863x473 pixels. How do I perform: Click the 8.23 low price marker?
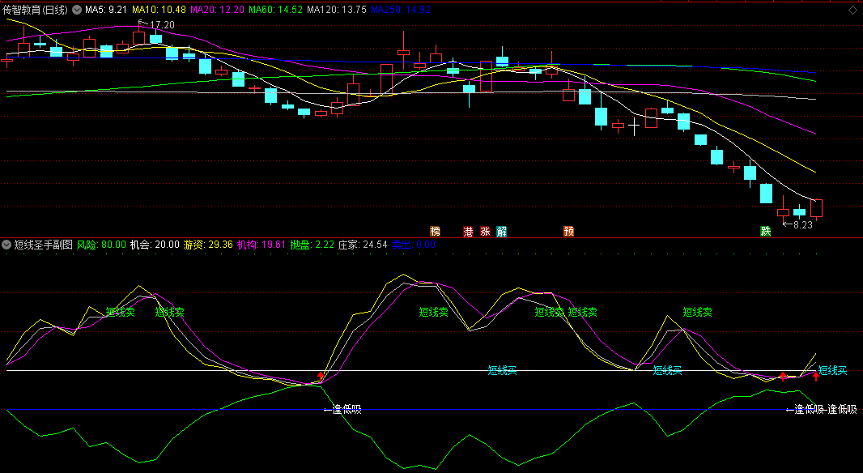click(x=798, y=225)
